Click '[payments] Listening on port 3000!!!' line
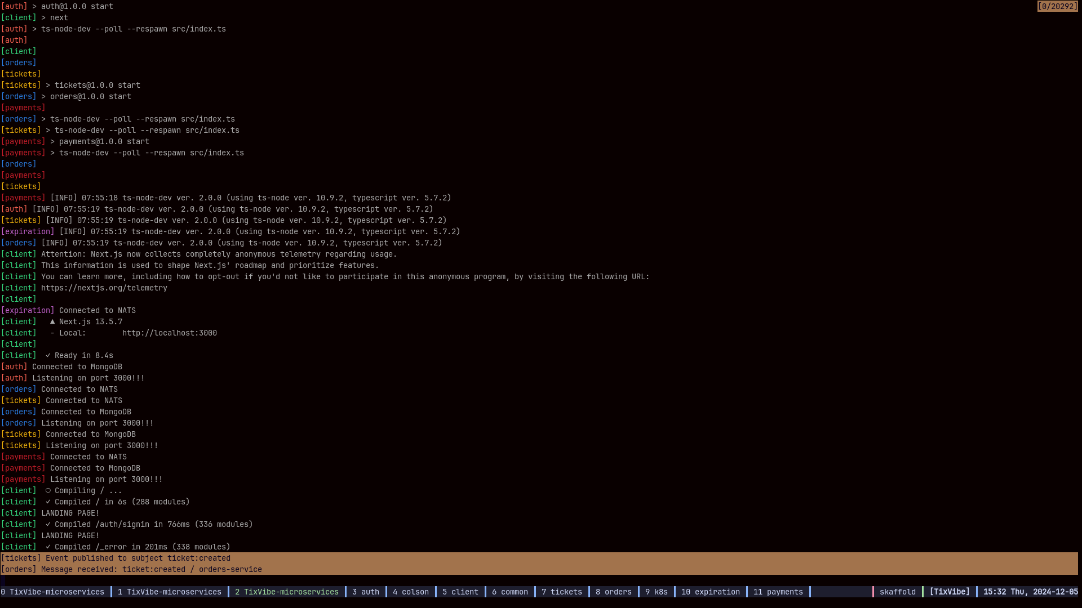This screenshot has height=608, width=1082. click(82, 479)
